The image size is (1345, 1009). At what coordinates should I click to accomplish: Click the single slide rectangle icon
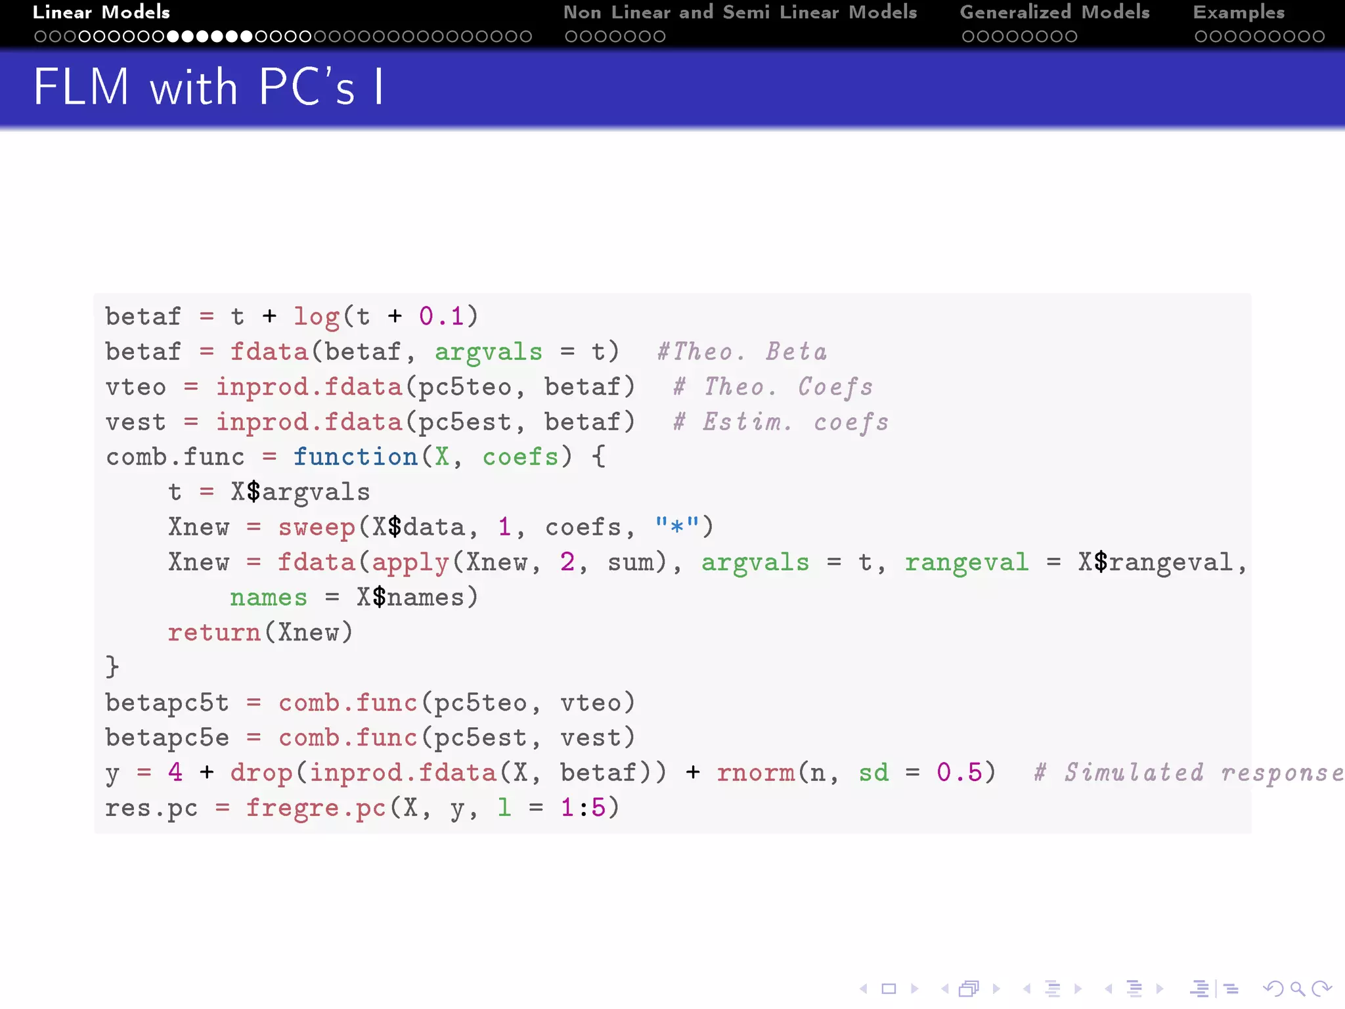pyautogui.click(x=889, y=989)
